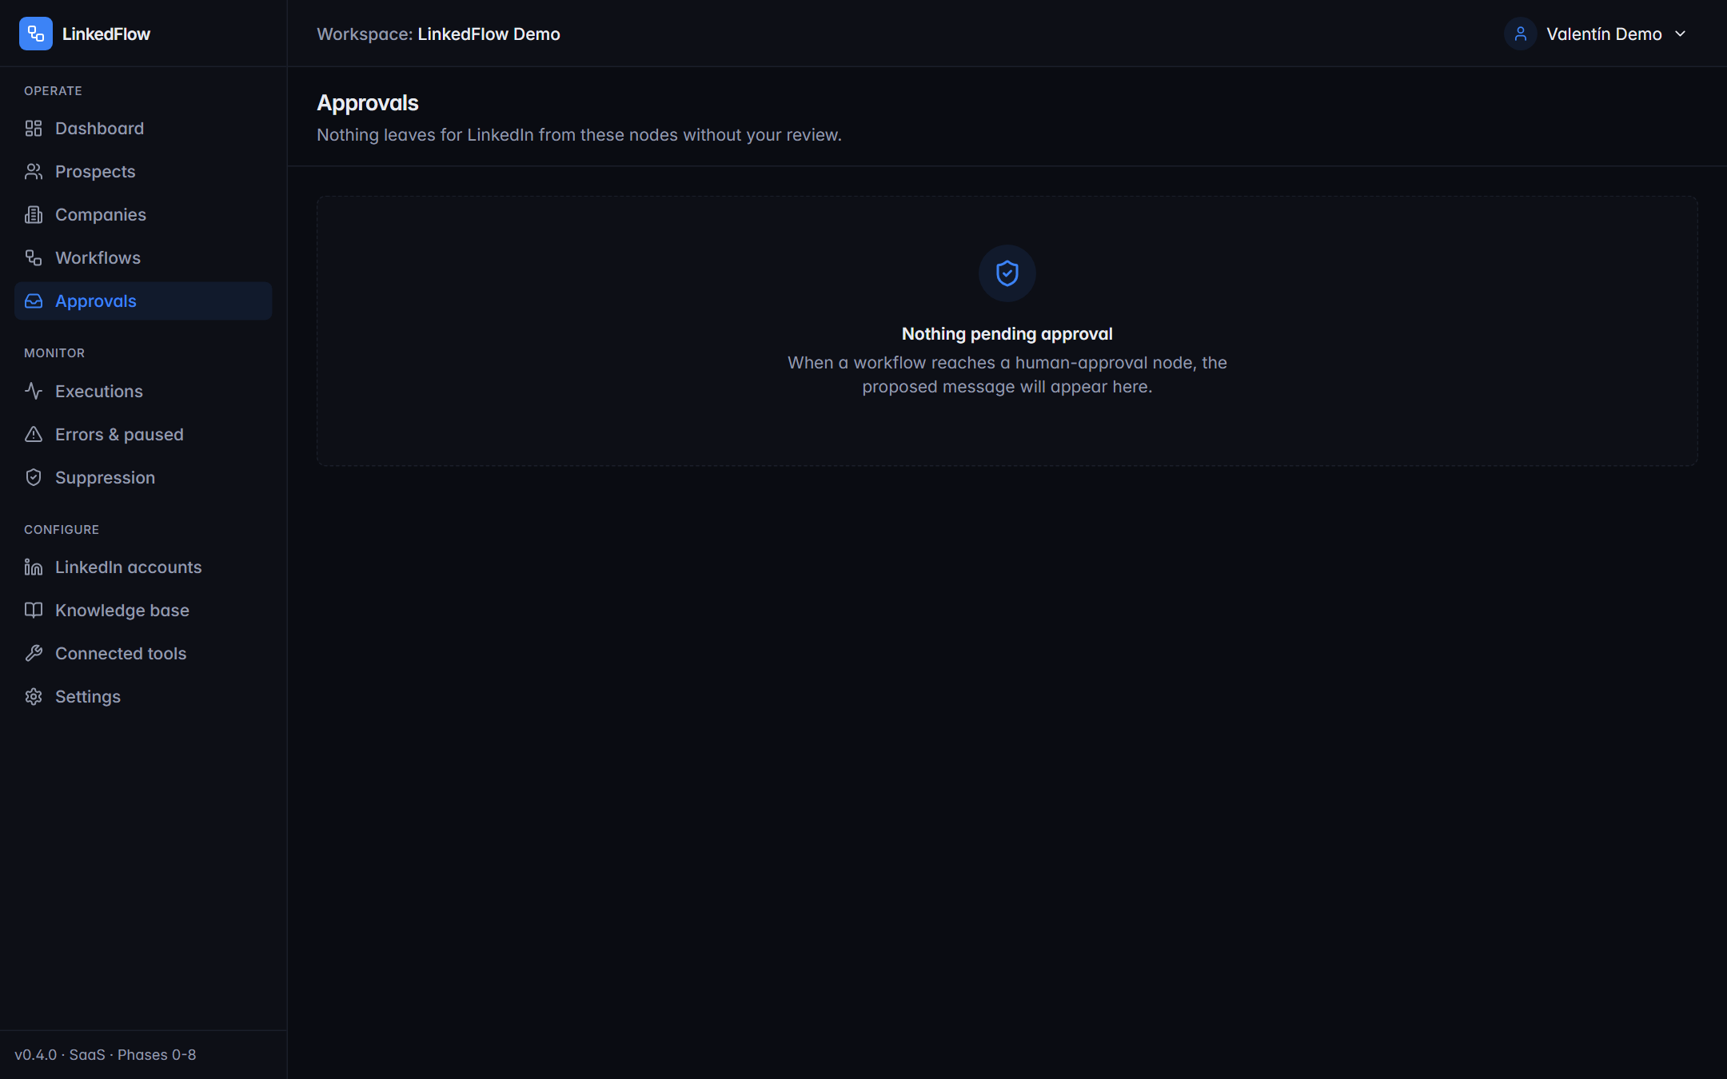Viewport: 1727px width, 1079px height.
Task: Open Errors & paused
Action: click(x=143, y=435)
